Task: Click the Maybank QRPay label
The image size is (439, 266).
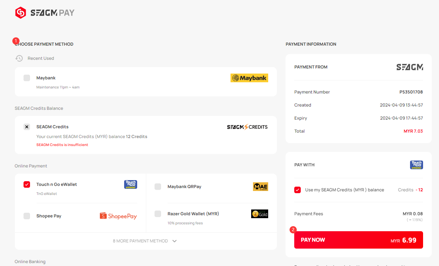Action: [185, 187]
